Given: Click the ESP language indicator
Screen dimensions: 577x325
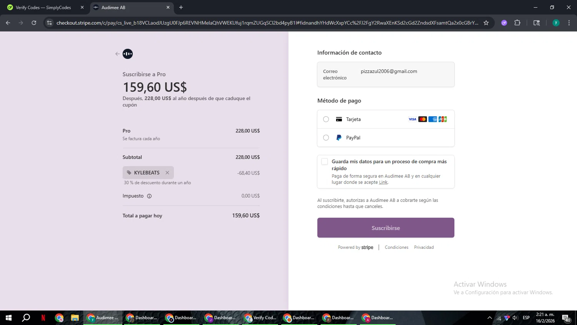Looking at the screenshot, I should pyautogui.click(x=526, y=318).
